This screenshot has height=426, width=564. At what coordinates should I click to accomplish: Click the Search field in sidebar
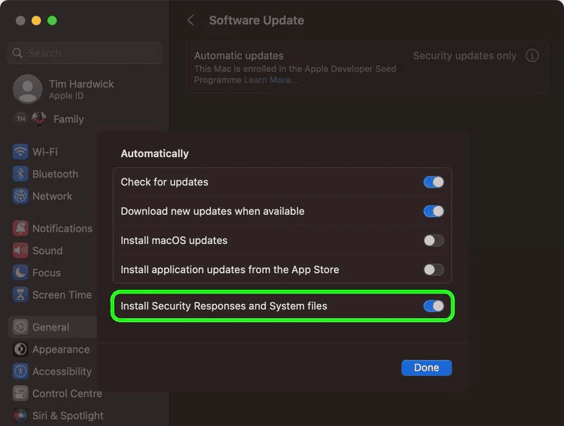85,53
